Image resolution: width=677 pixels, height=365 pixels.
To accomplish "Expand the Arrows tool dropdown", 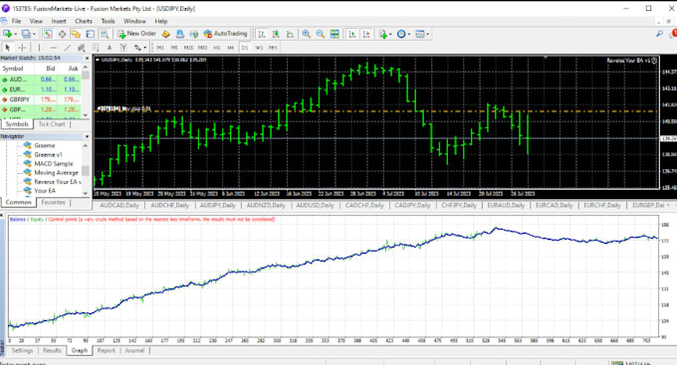I will (x=144, y=48).
